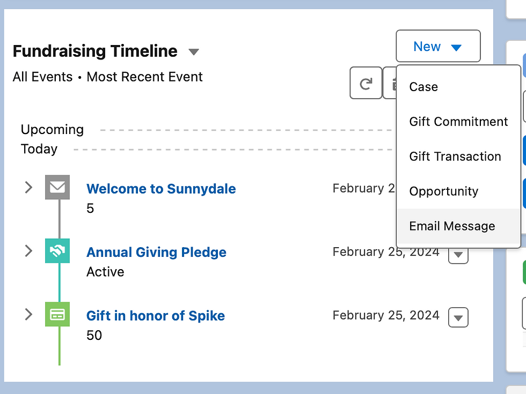Click the green gift transaction card icon
Viewport: 526px width, 394px height.
coord(57,315)
